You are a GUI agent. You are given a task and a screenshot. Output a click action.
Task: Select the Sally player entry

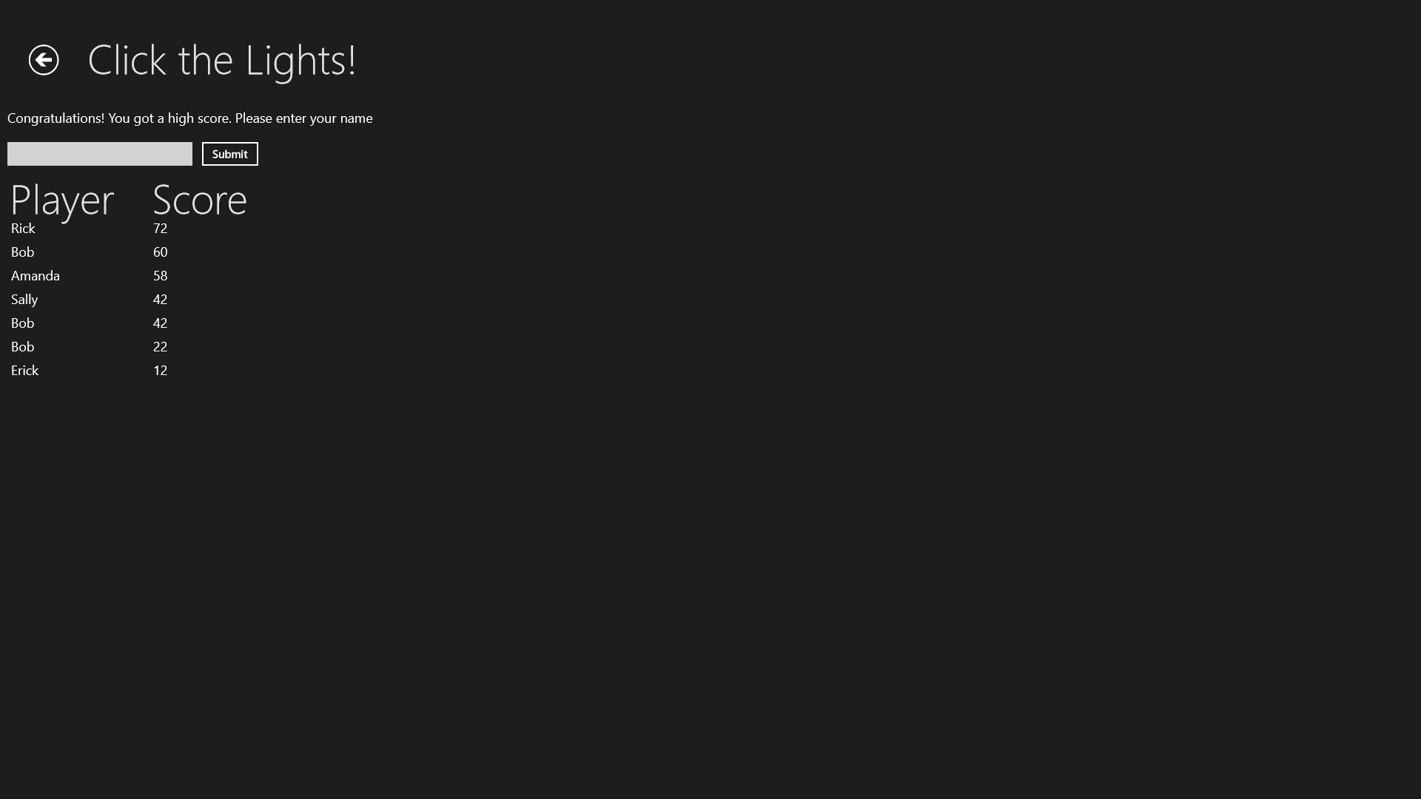24,300
